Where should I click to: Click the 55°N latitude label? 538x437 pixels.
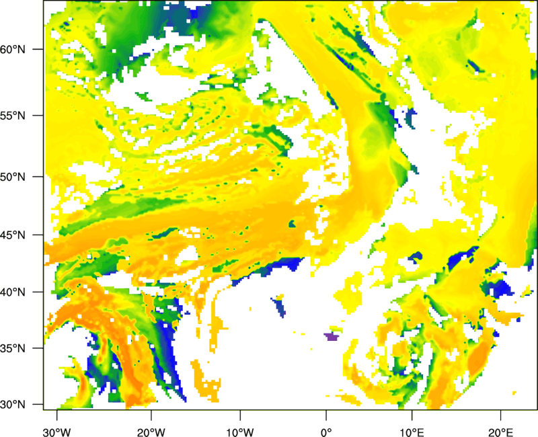tap(13, 116)
